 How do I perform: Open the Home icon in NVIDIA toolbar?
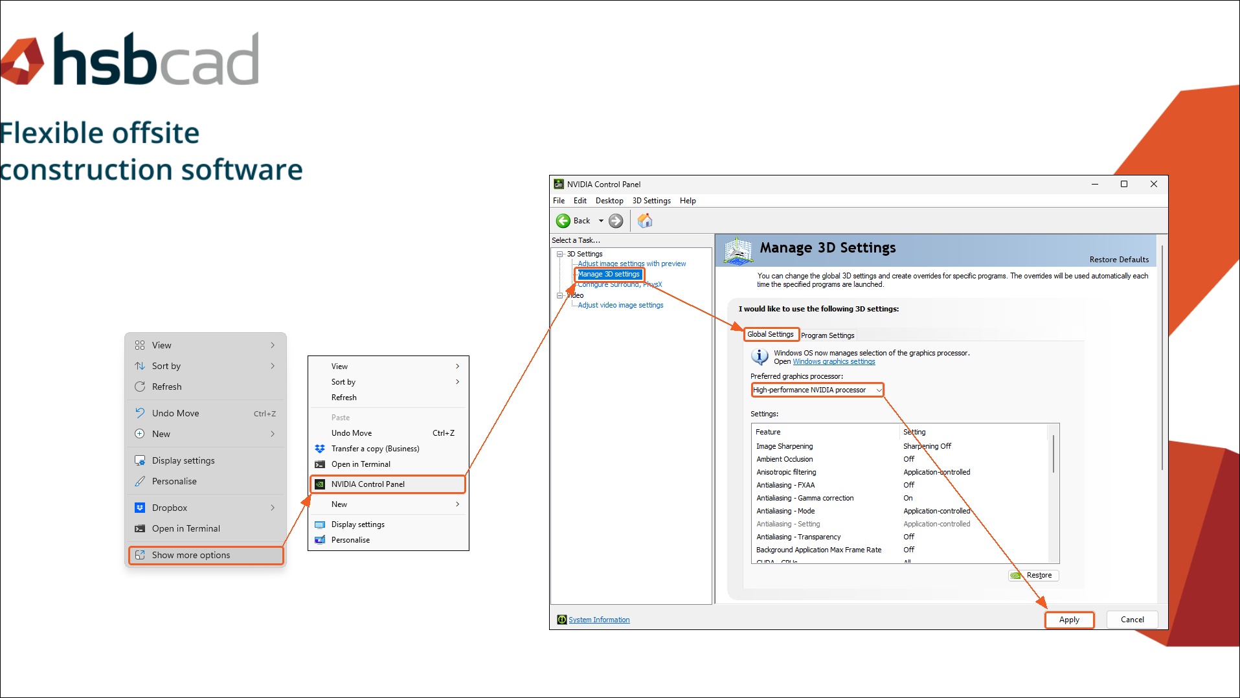click(645, 221)
